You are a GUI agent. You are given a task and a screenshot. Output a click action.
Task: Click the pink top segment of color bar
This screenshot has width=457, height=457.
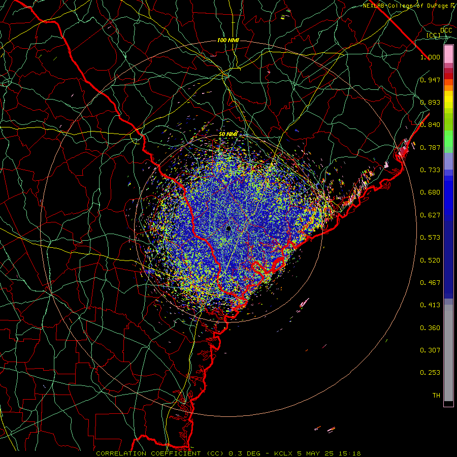click(448, 54)
